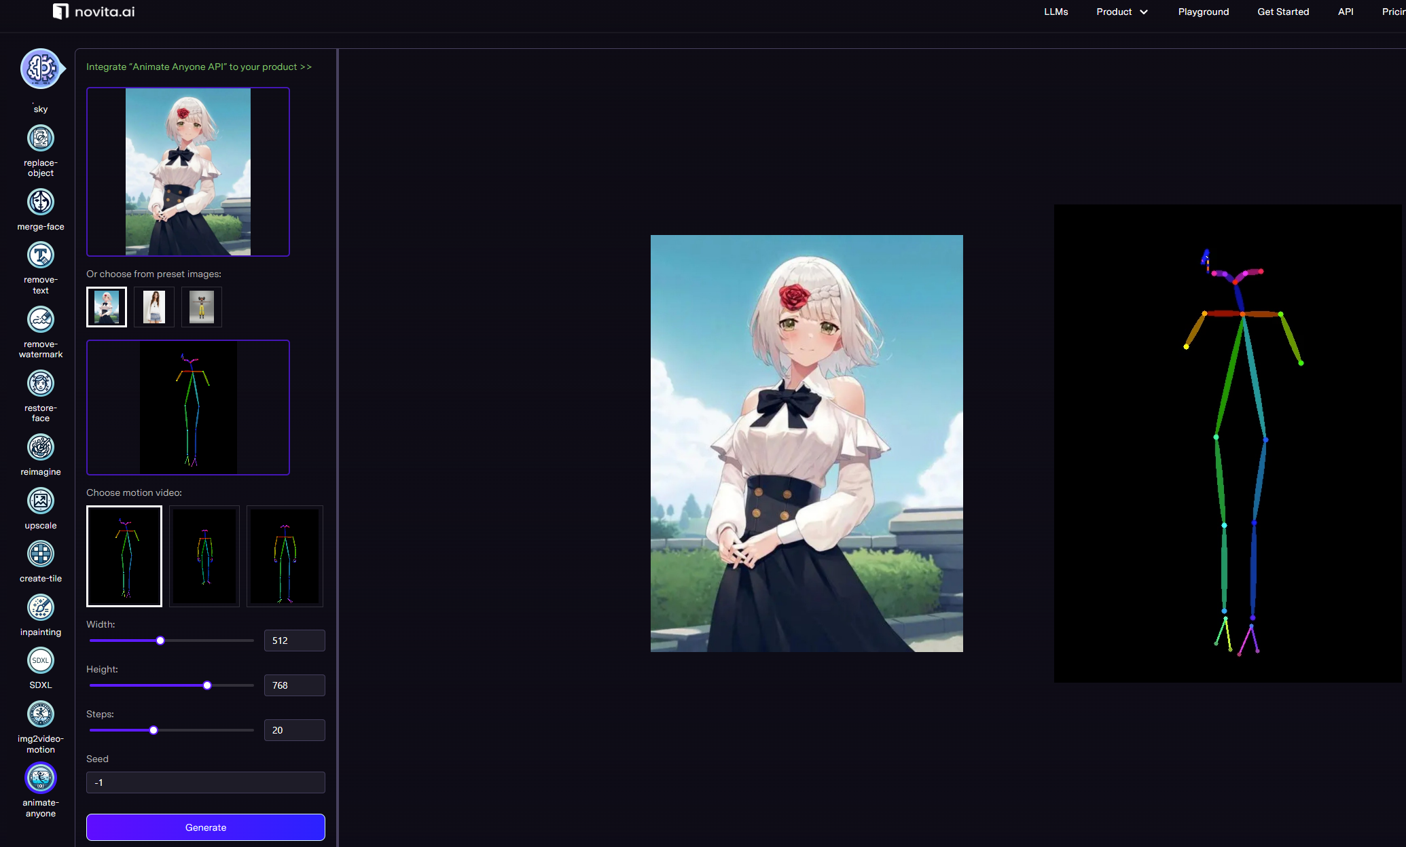1406x847 pixels.
Task: Open the replace-object tool icon
Action: click(41, 139)
